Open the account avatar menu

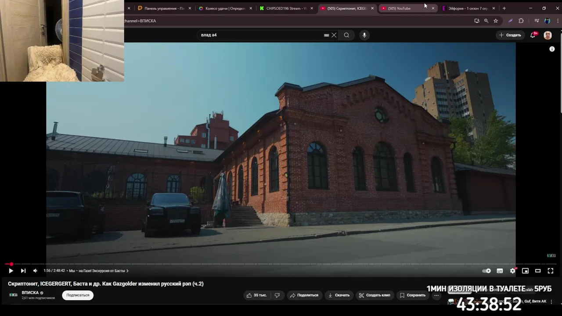click(548, 35)
